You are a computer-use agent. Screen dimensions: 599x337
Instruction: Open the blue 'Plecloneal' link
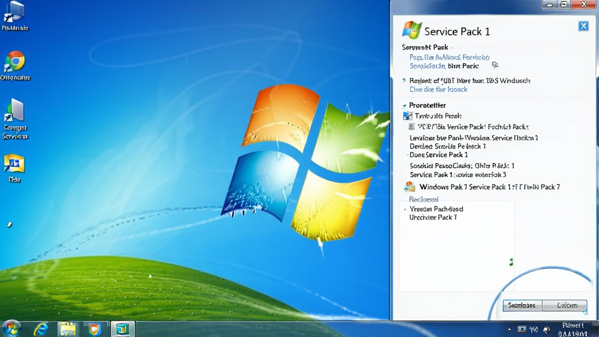424,199
